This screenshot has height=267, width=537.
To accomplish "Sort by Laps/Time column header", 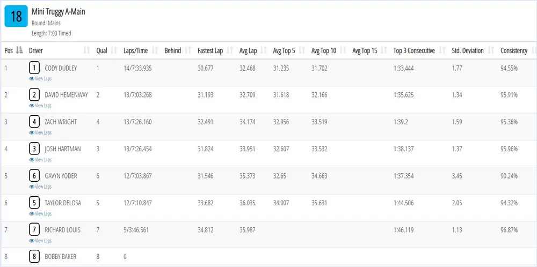I will coord(140,50).
